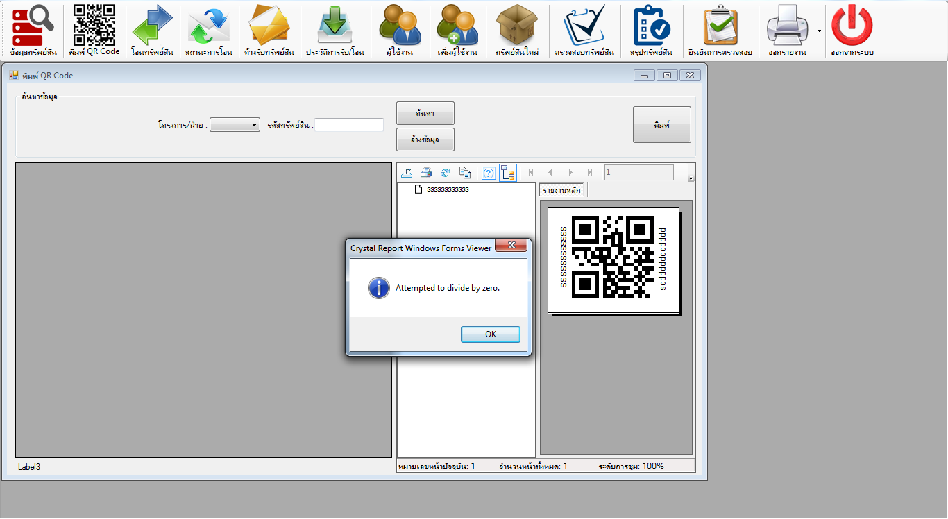Click OK in divide by zero dialog

pyautogui.click(x=491, y=334)
